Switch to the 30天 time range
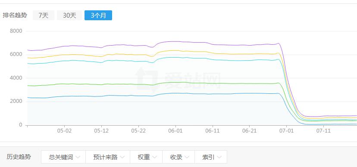The height and width of the screenshot is (167, 357). click(x=69, y=15)
